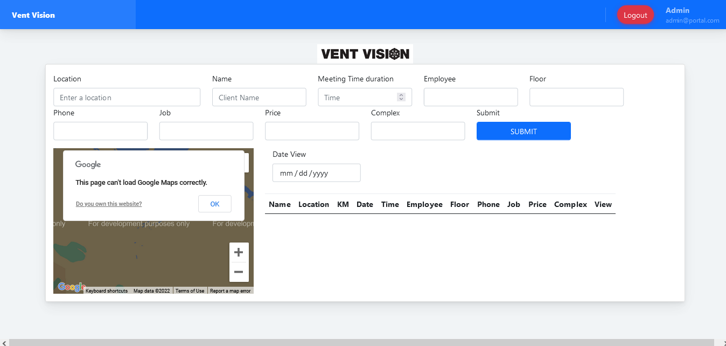The width and height of the screenshot is (726, 346).
Task: Zoom in on the map with plus button
Action: (239, 252)
